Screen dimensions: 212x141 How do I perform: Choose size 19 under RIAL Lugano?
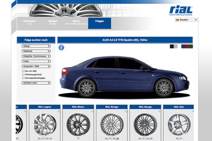51,139
